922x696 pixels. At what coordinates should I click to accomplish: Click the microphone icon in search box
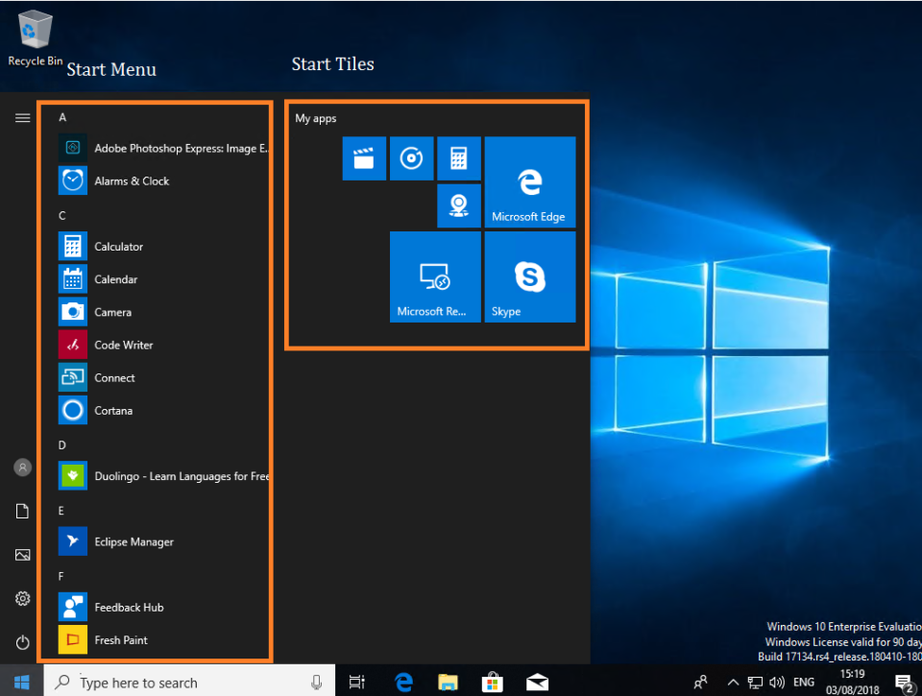(x=316, y=683)
